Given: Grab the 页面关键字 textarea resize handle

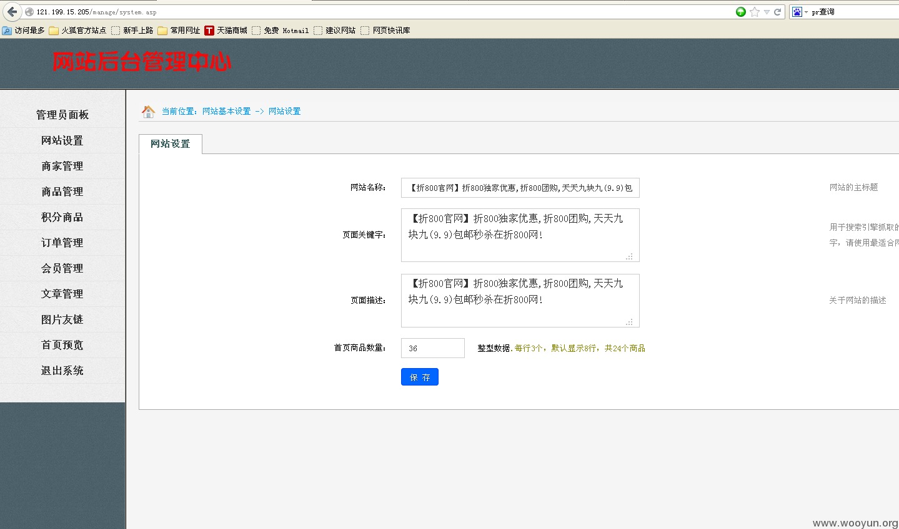Looking at the screenshot, I should [x=630, y=256].
